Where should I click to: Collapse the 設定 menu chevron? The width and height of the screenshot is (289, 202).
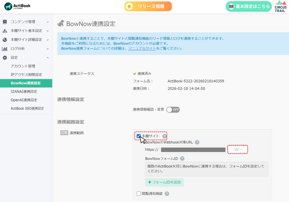pyautogui.click(x=47, y=58)
